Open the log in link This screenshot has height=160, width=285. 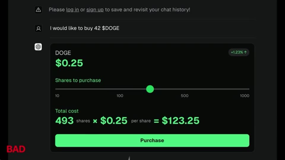tap(72, 9)
